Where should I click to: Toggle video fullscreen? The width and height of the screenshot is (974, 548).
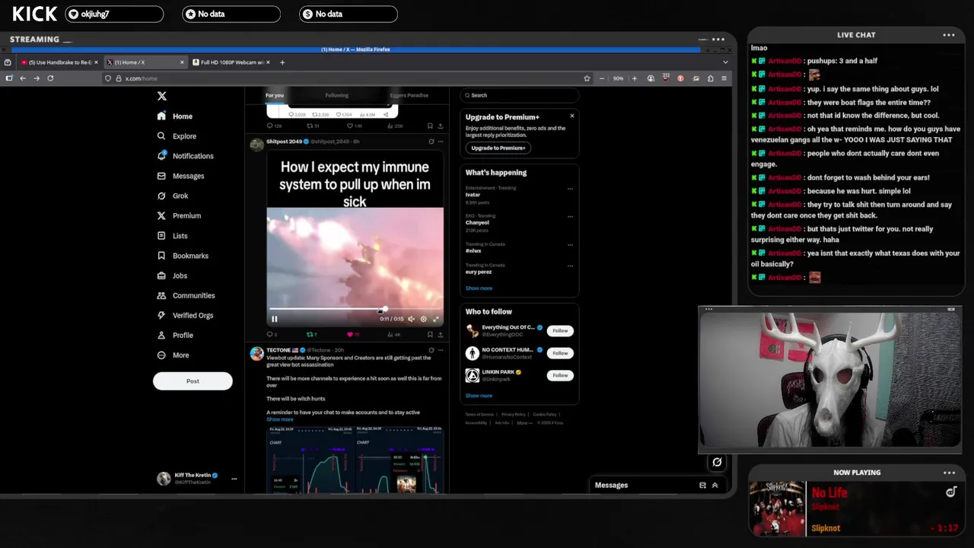coord(436,319)
